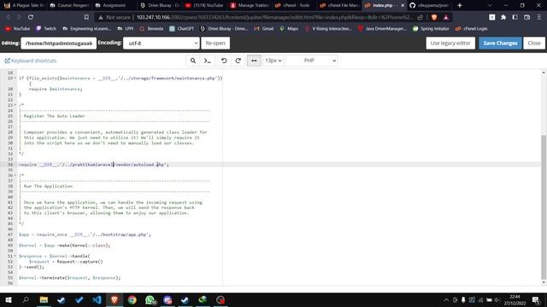547x307 pixels.
Task: Redo the last edit
Action: (x=238, y=61)
